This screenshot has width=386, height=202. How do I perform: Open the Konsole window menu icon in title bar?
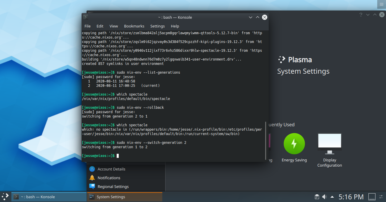point(85,17)
